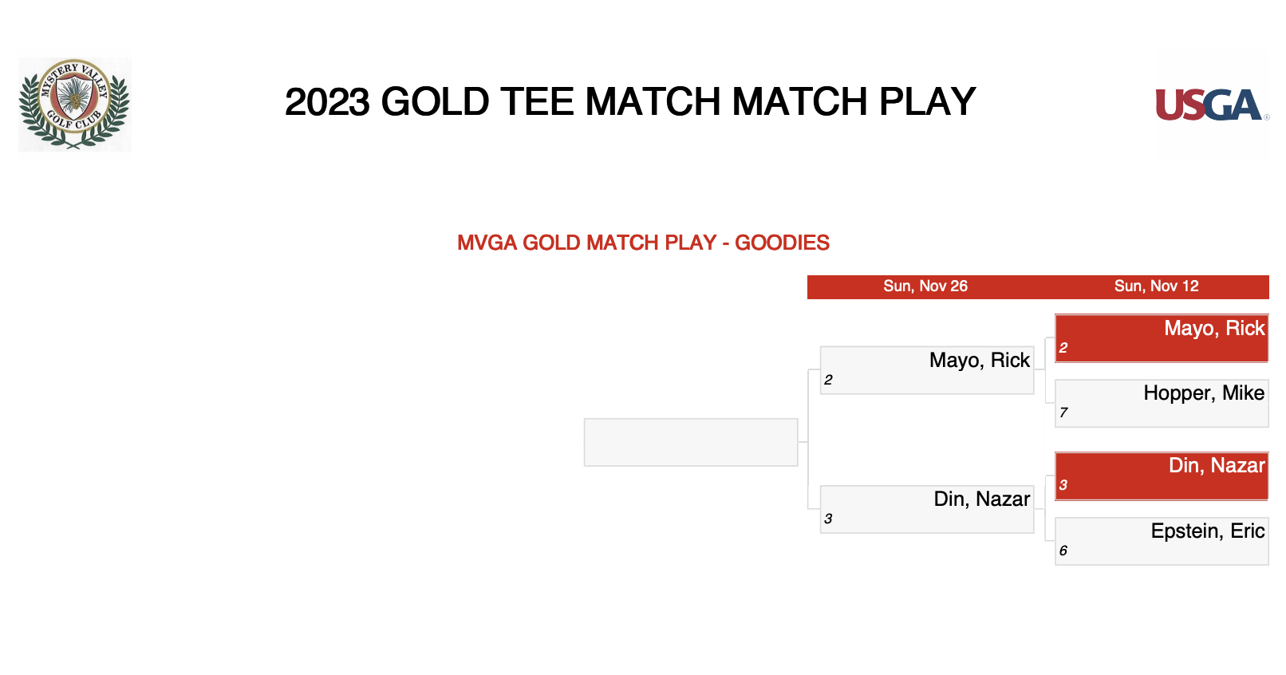Select the Epstein, Eric bracket box
Viewport: 1286px width, 675px height.
click(1162, 541)
